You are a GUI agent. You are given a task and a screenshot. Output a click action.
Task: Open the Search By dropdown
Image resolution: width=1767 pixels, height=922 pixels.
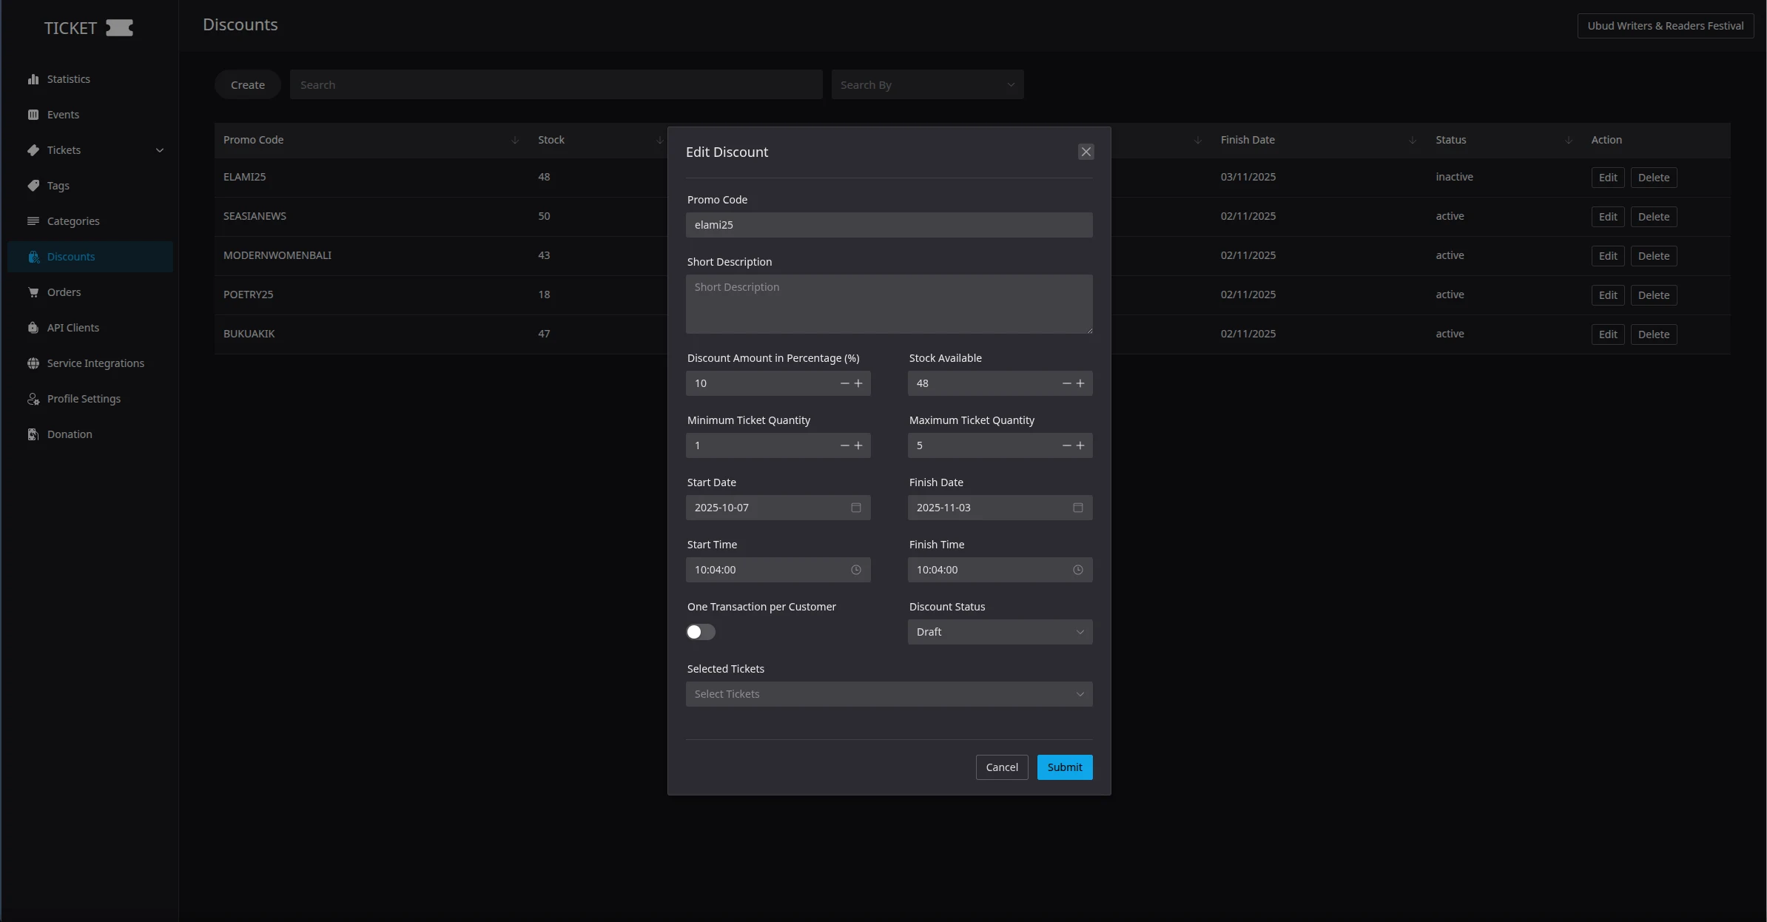pyautogui.click(x=927, y=85)
